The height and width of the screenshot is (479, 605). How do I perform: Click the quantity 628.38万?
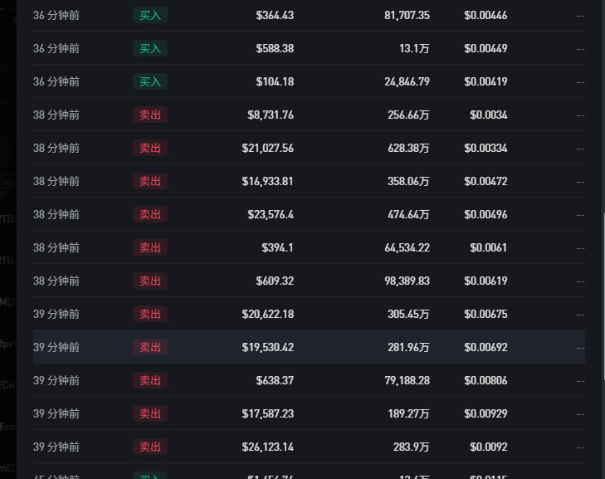[x=408, y=148]
